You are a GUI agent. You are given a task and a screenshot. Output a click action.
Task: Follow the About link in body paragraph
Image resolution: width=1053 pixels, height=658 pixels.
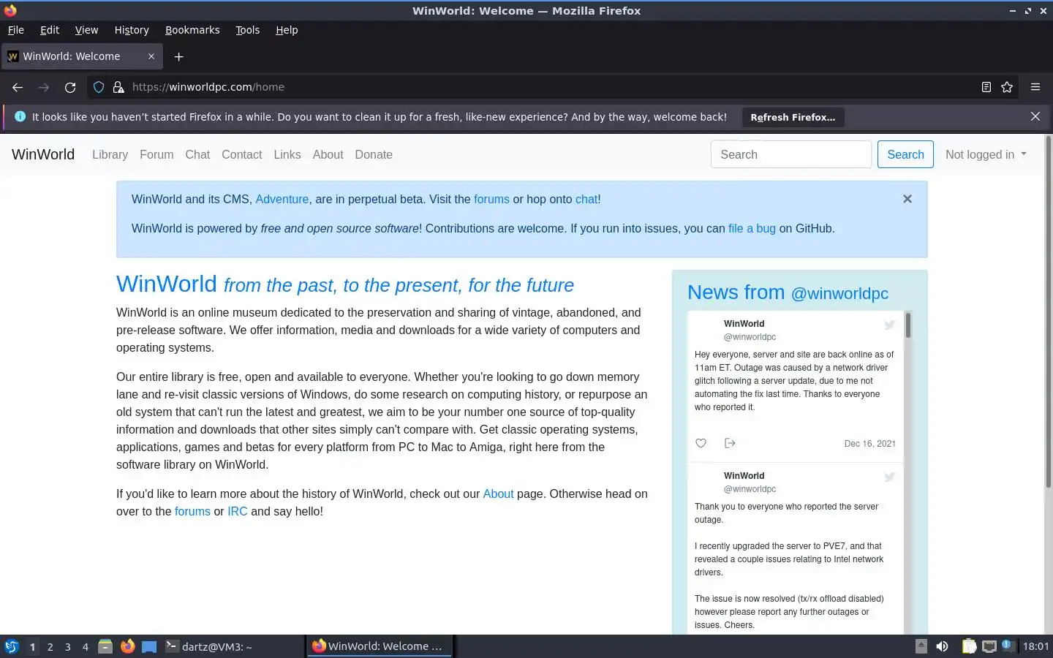click(x=498, y=494)
